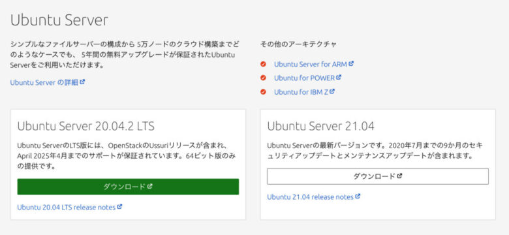Click external-link icon after Ubuntu for POWER

click(x=339, y=78)
